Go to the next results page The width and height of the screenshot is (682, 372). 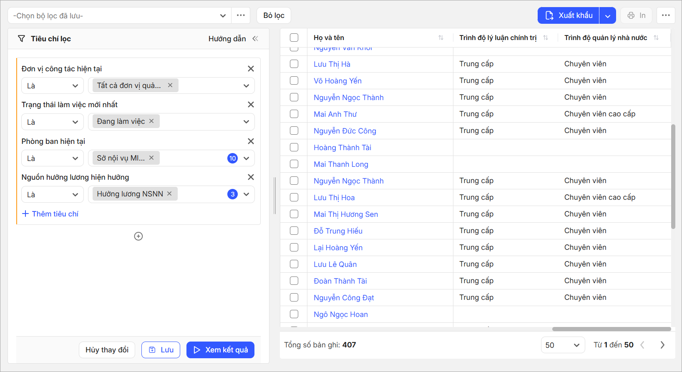click(662, 345)
